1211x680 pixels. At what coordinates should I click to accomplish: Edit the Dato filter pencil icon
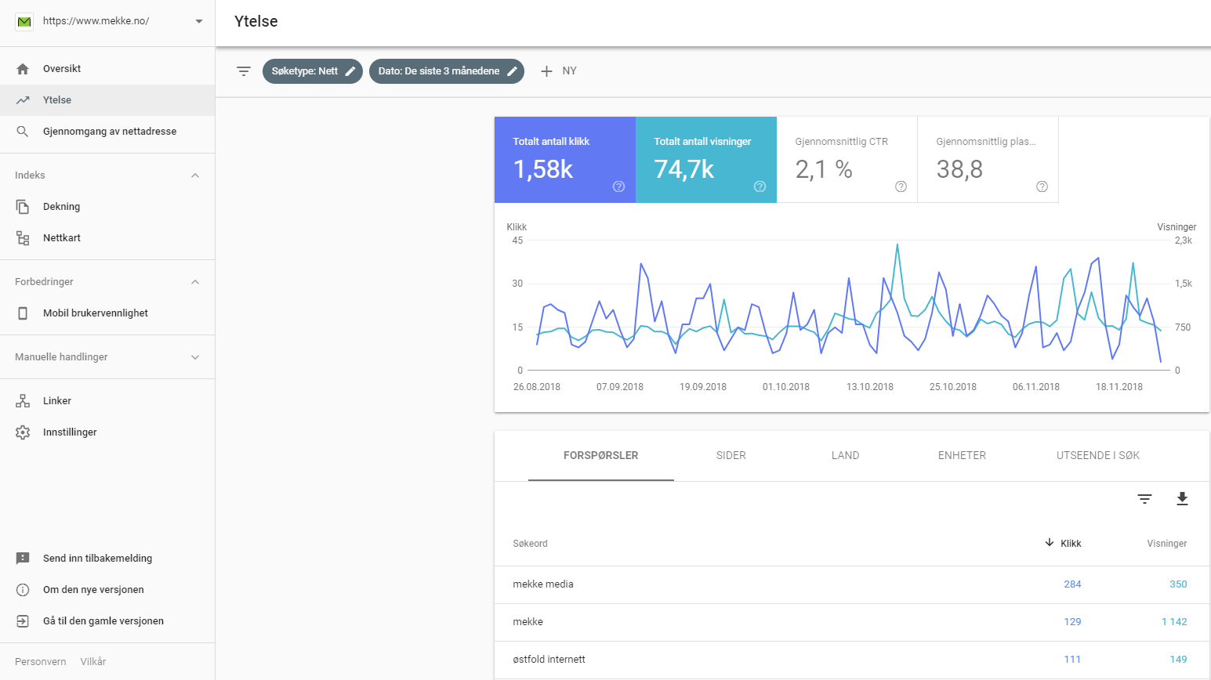click(x=512, y=71)
